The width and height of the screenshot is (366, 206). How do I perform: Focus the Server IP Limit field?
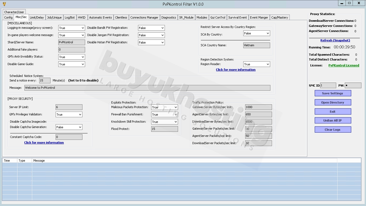pyautogui.click(x=69, y=107)
